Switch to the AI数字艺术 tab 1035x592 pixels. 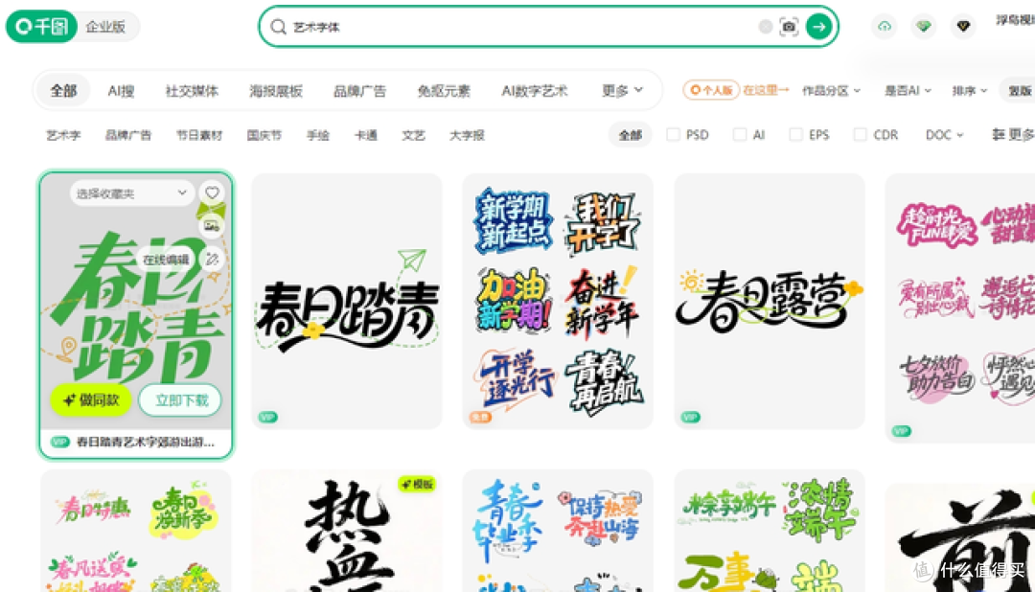535,90
